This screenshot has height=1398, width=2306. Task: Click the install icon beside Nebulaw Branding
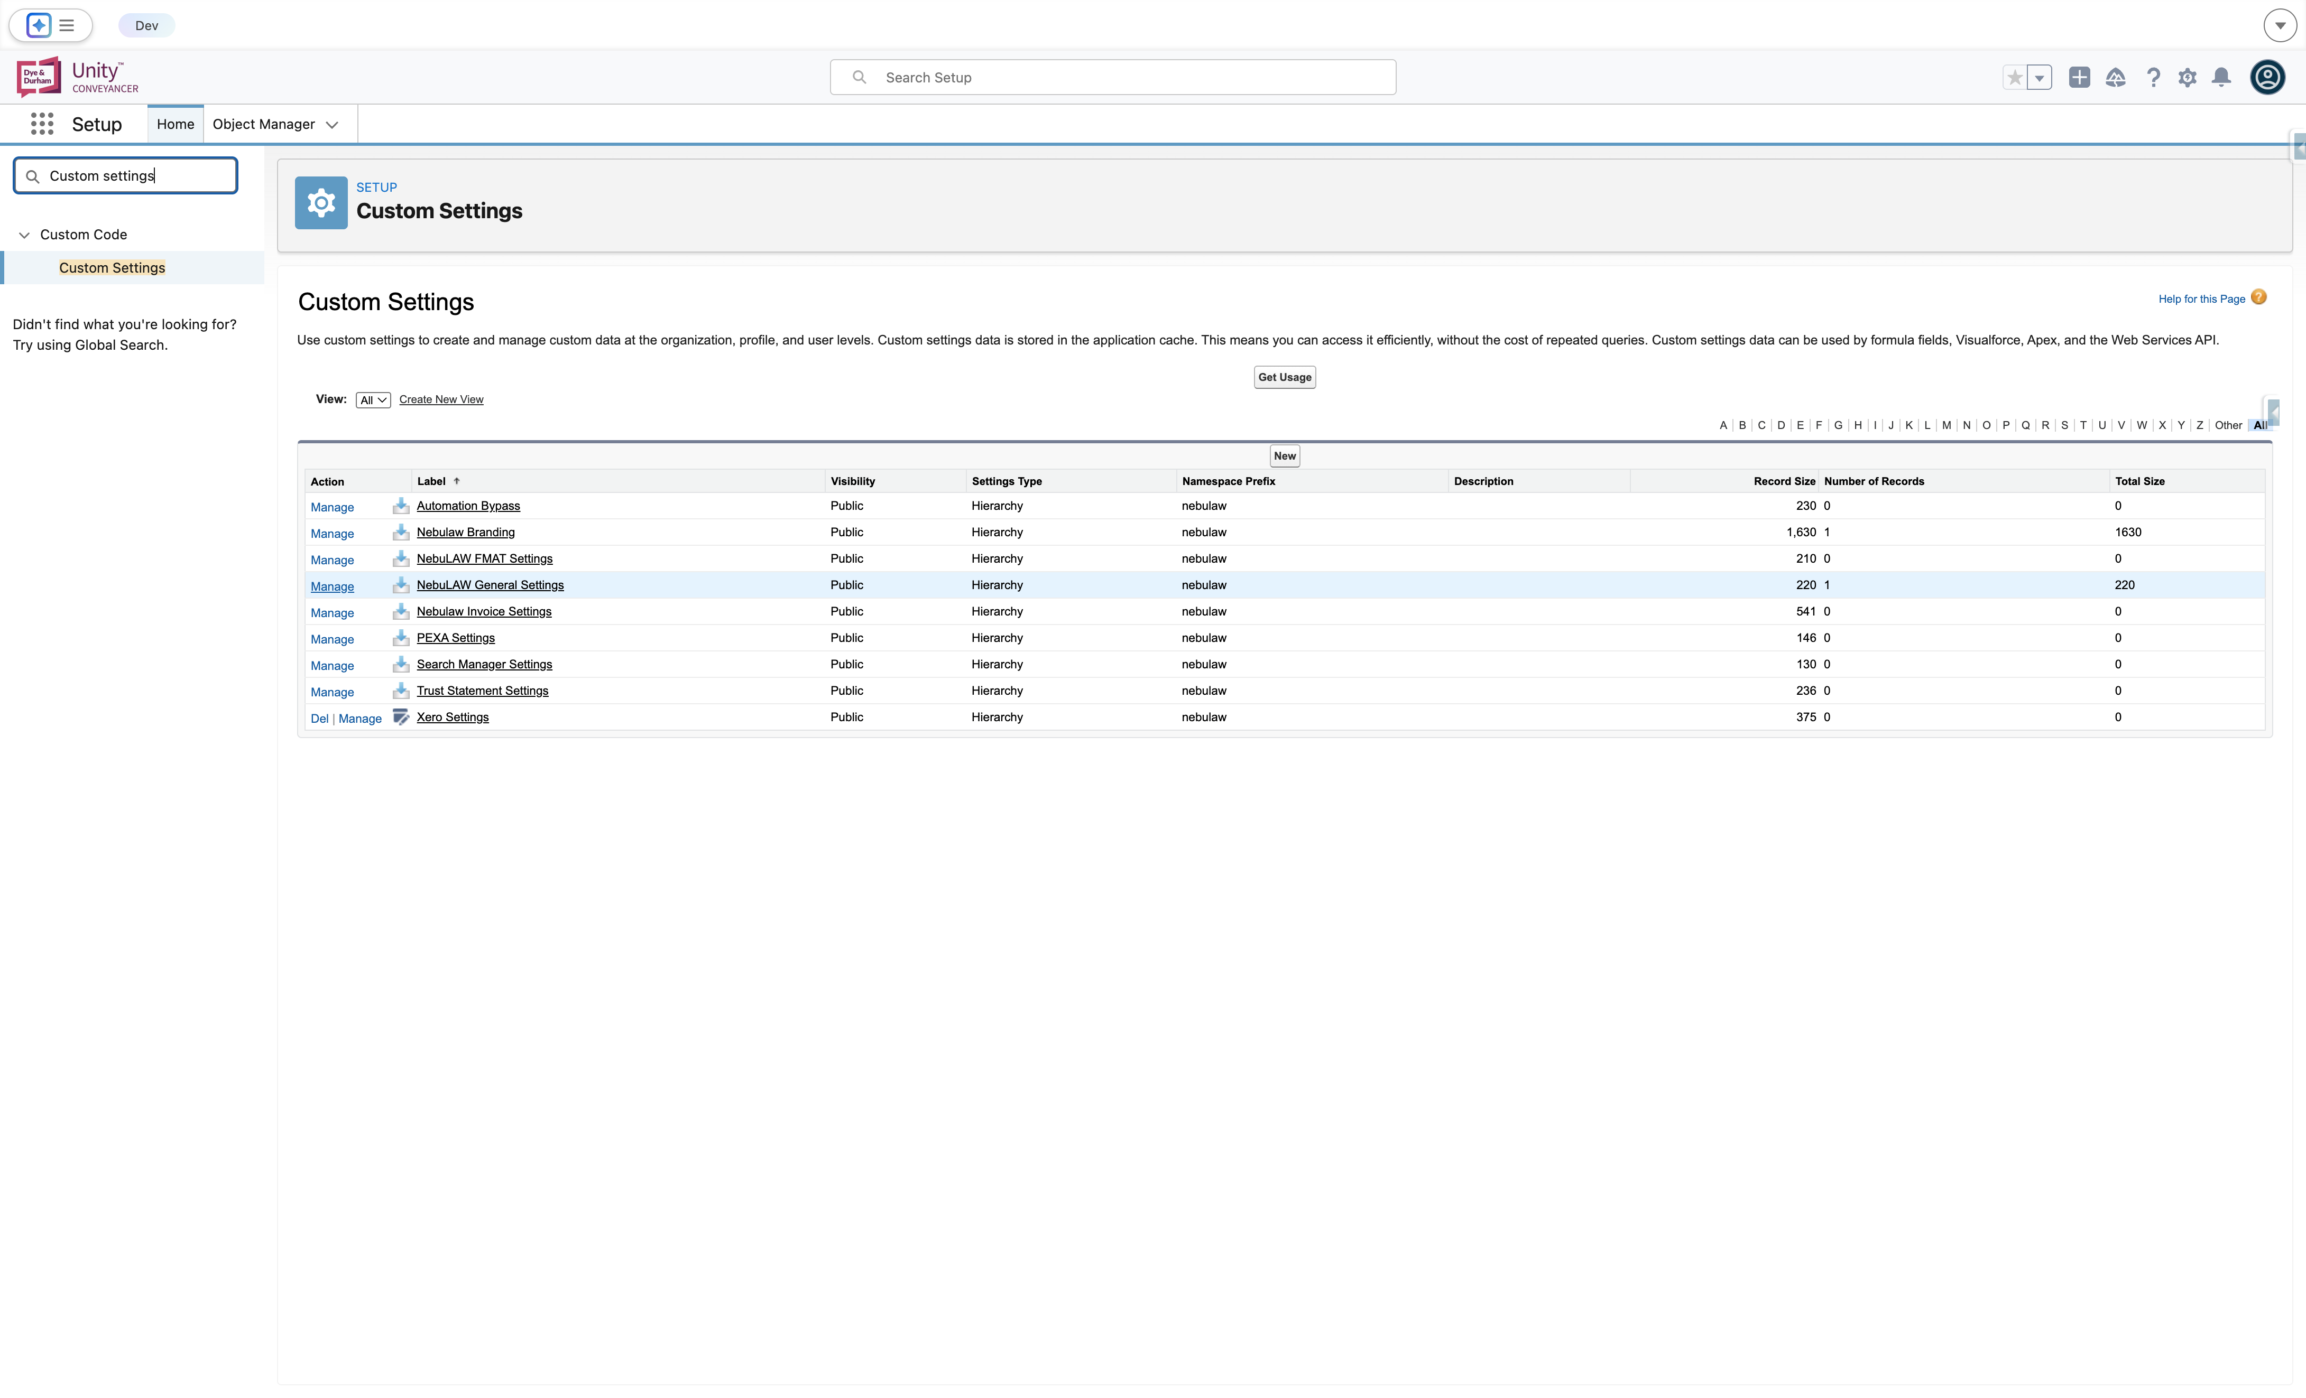point(401,532)
